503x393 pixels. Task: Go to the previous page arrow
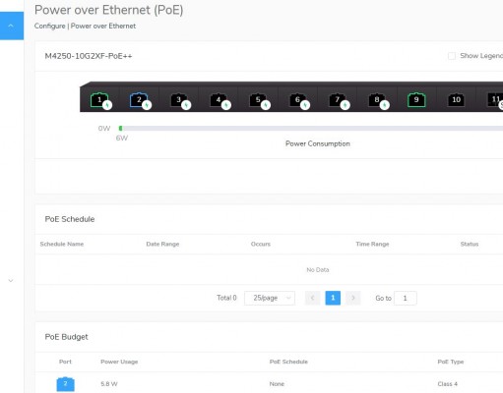312,298
